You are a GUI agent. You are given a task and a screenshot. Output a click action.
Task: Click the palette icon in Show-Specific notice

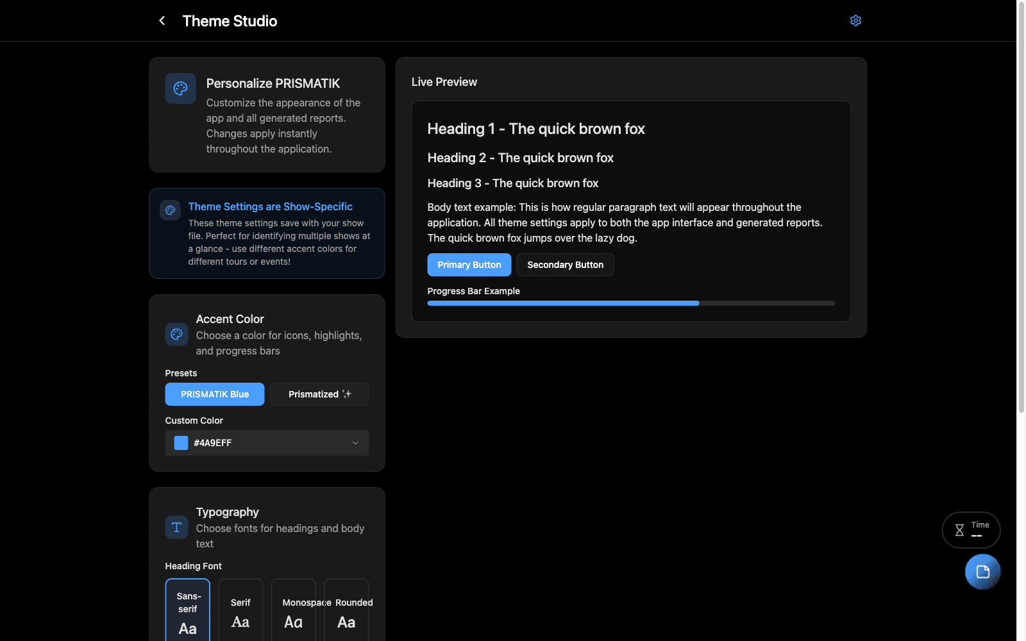(x=170, y=210)
